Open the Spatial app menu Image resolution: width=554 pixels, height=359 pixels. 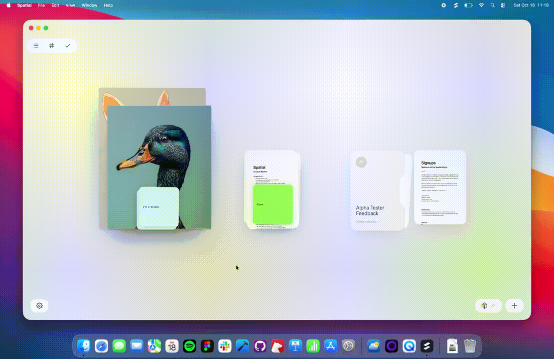point(24,5)
